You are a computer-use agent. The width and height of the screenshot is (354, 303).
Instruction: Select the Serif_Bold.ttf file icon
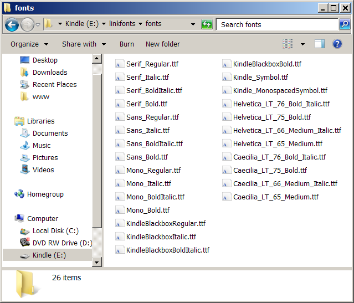(120, 104)
